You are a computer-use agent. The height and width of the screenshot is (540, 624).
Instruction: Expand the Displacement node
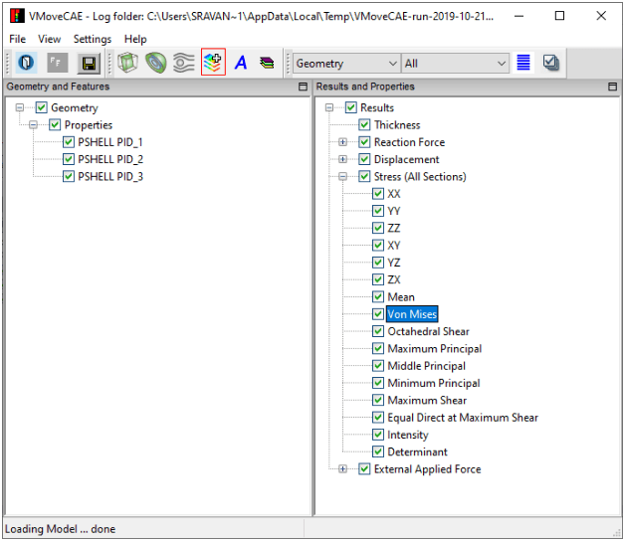point(342,159)
